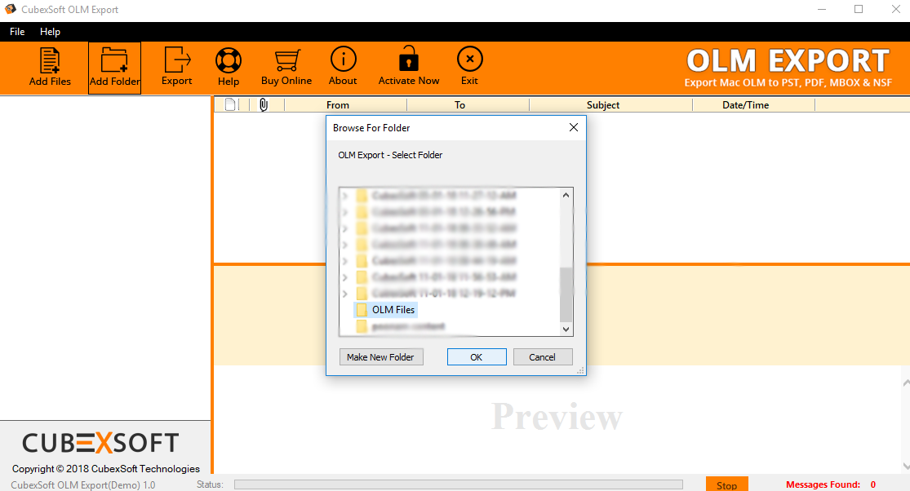Screen dimensions: 910x491
Task: Click 'OLM Export - Select Folder' dialog text
Action: 390,155
